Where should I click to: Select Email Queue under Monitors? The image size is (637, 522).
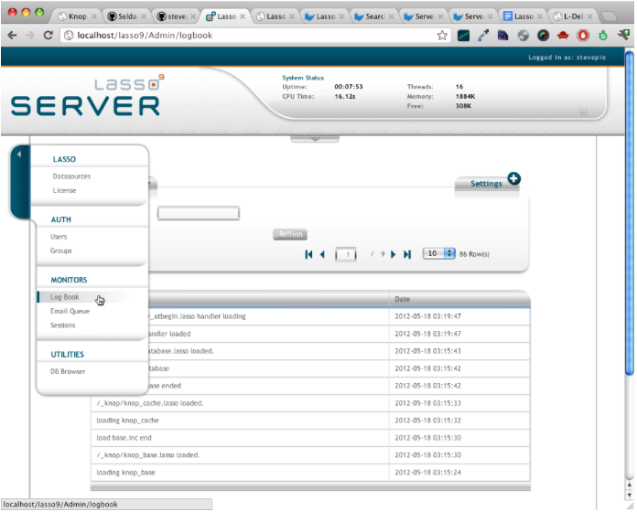point(70,312)
